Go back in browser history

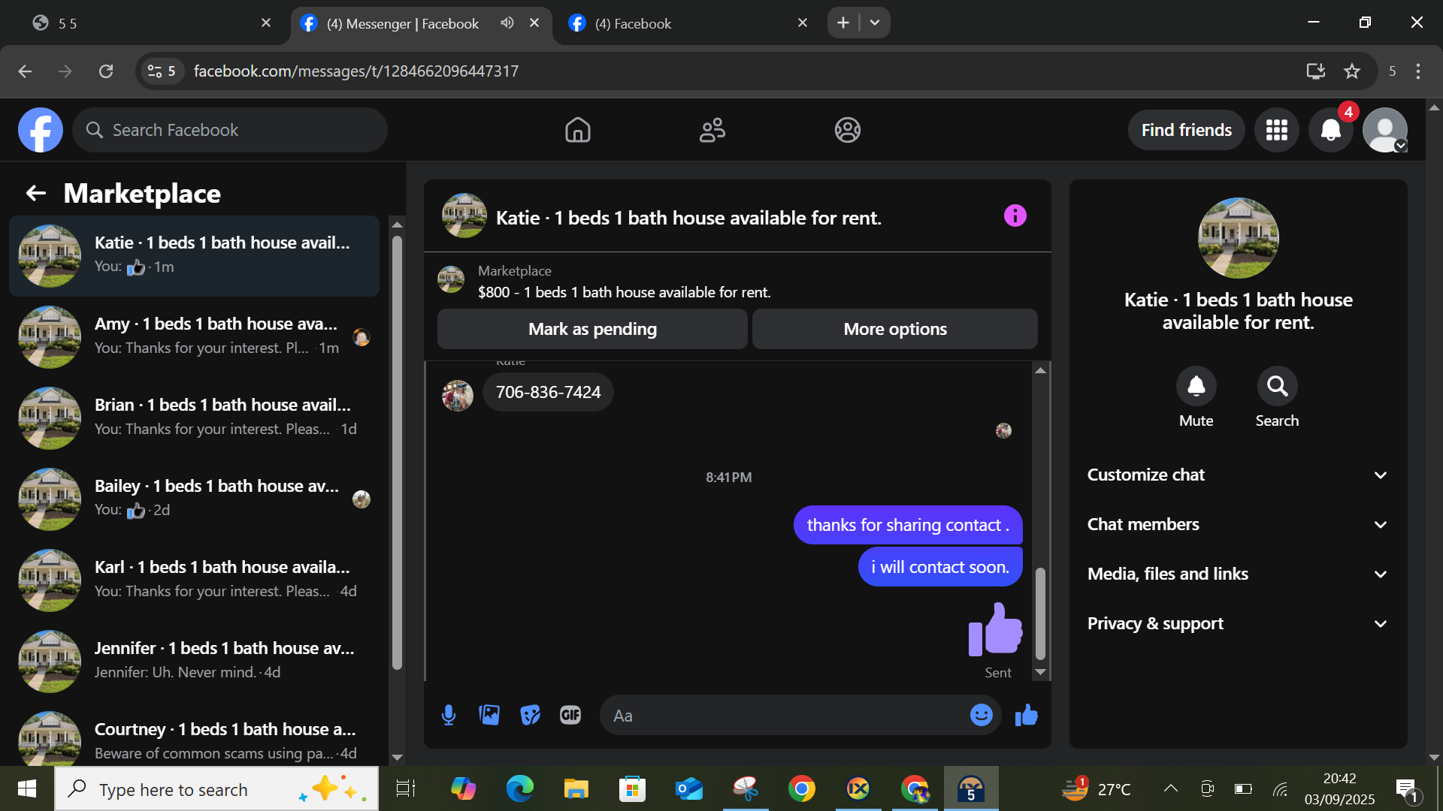[25, 71]
